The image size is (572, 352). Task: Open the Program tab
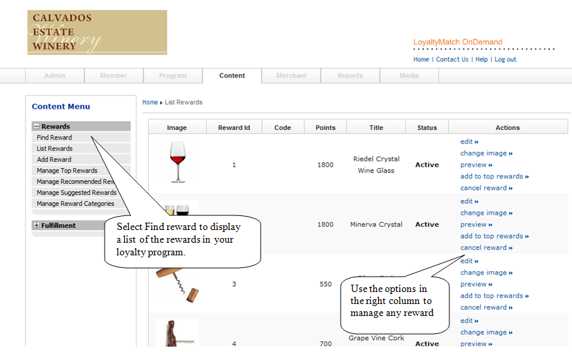[x=173, y=75]
